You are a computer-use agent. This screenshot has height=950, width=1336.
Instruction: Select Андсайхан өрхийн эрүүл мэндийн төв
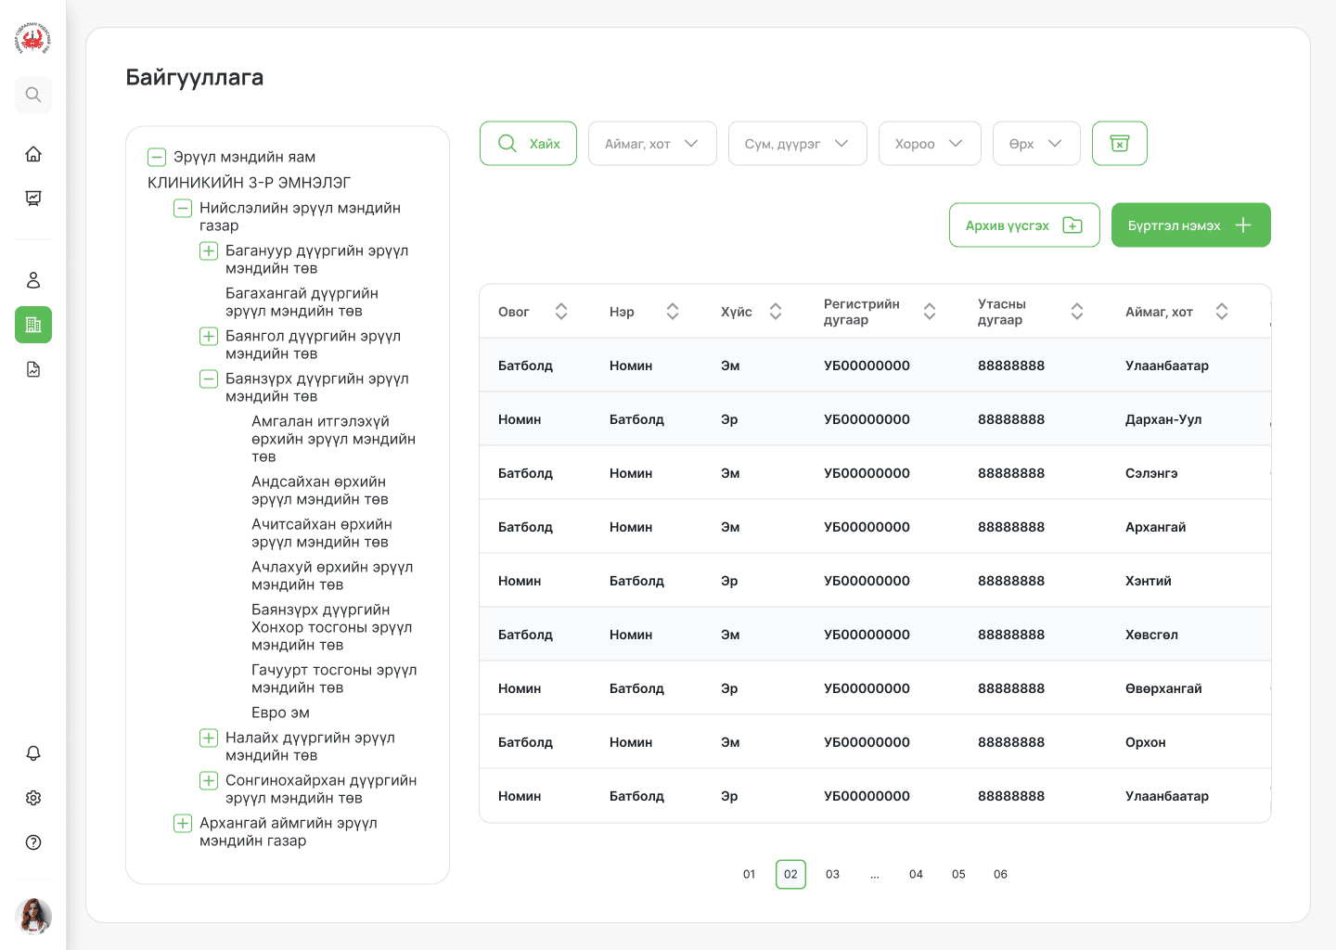320,491
